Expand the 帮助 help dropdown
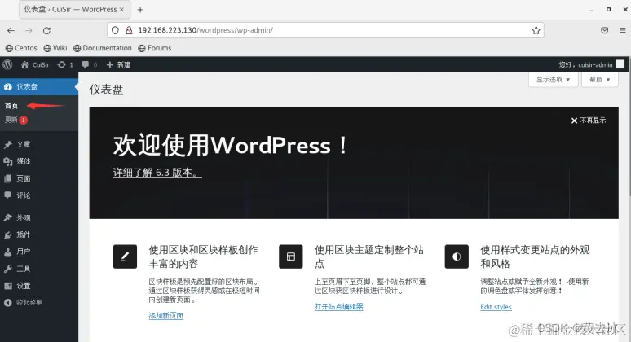The width and height of the screenshot is (631, 342). click(599, 80)
